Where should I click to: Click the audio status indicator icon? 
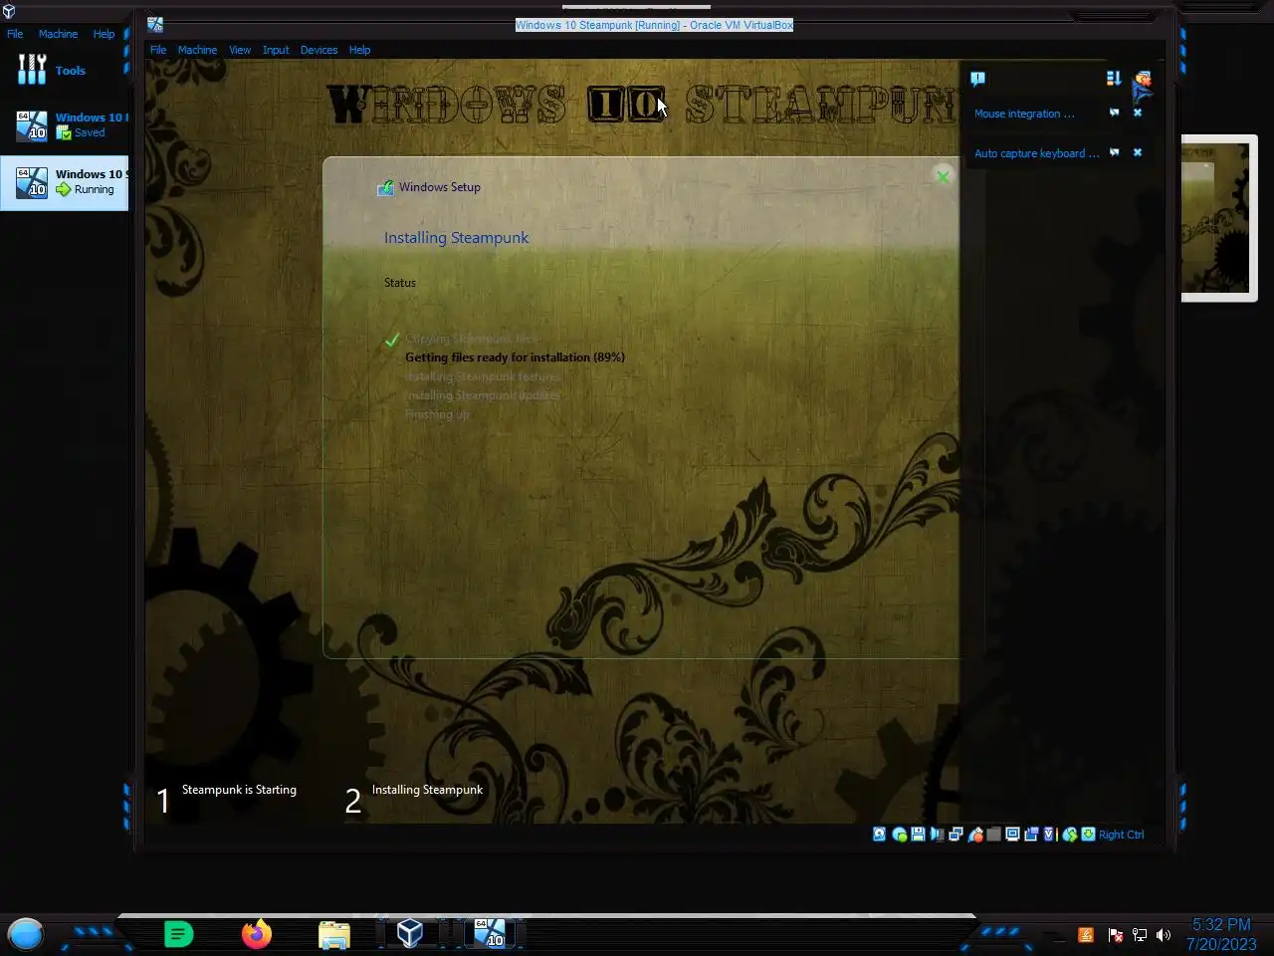[x=937, y=835]
